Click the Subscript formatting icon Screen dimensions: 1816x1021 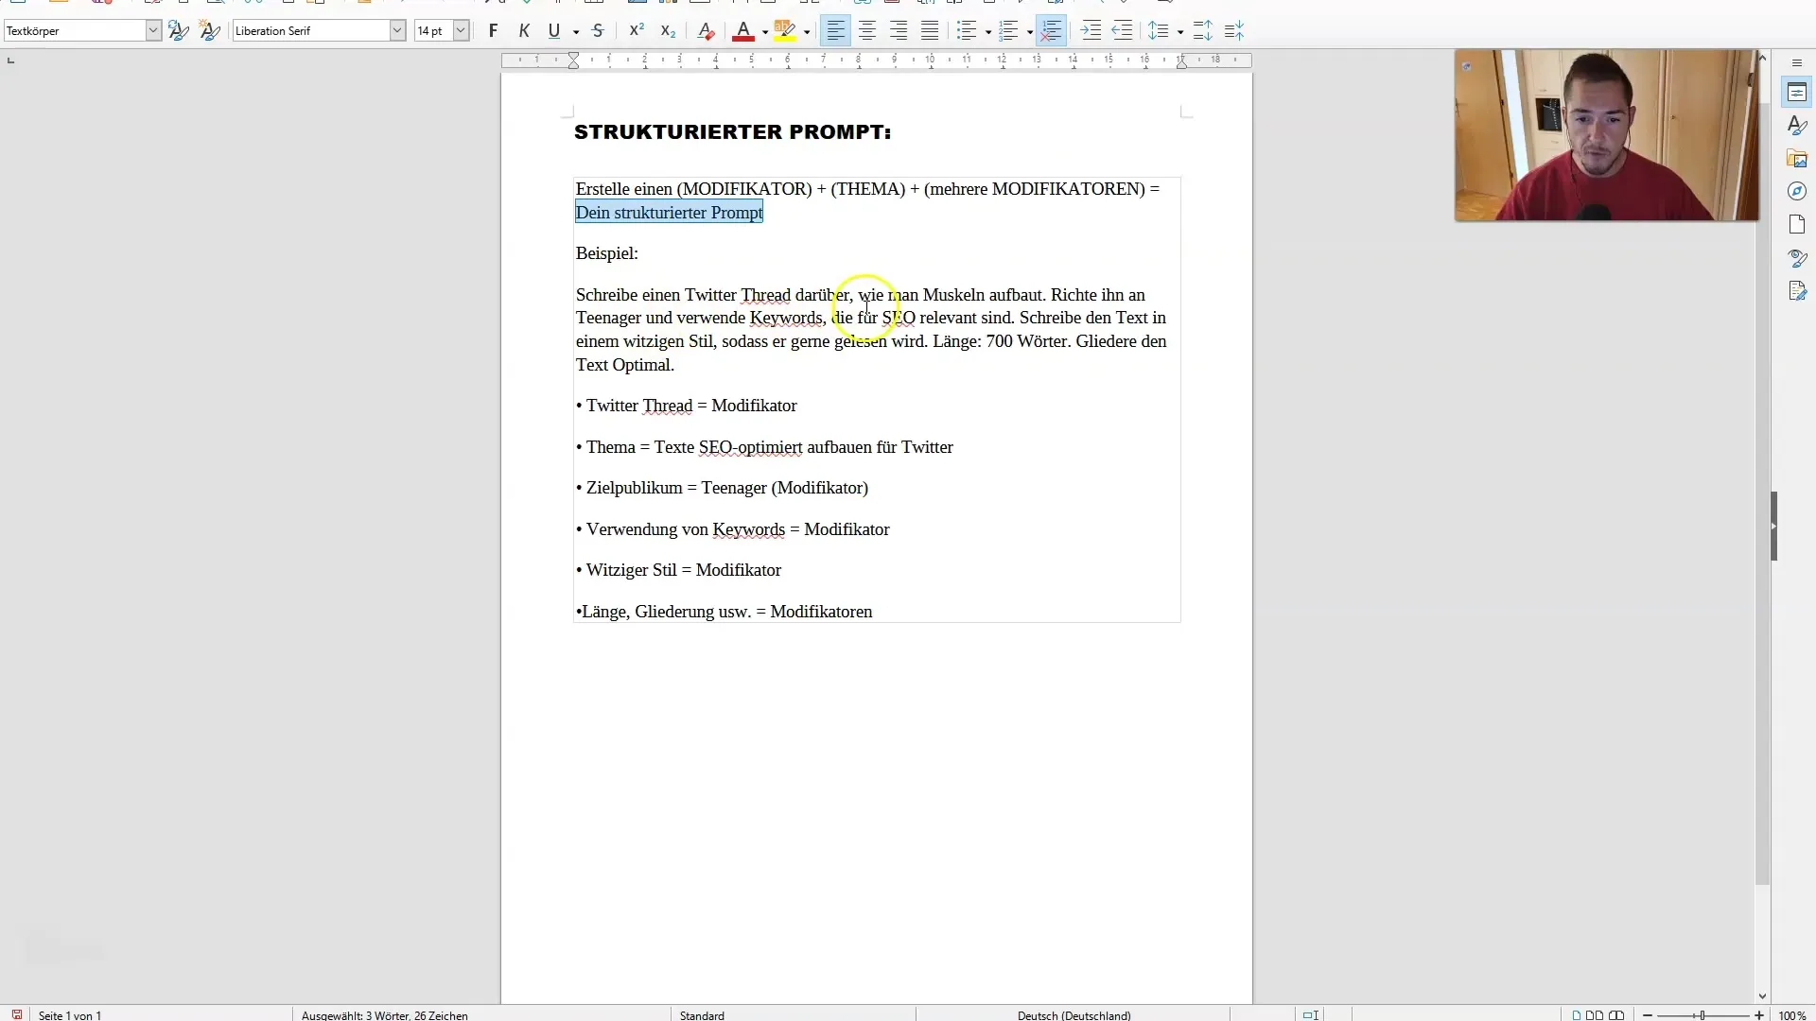coord(667,30)
